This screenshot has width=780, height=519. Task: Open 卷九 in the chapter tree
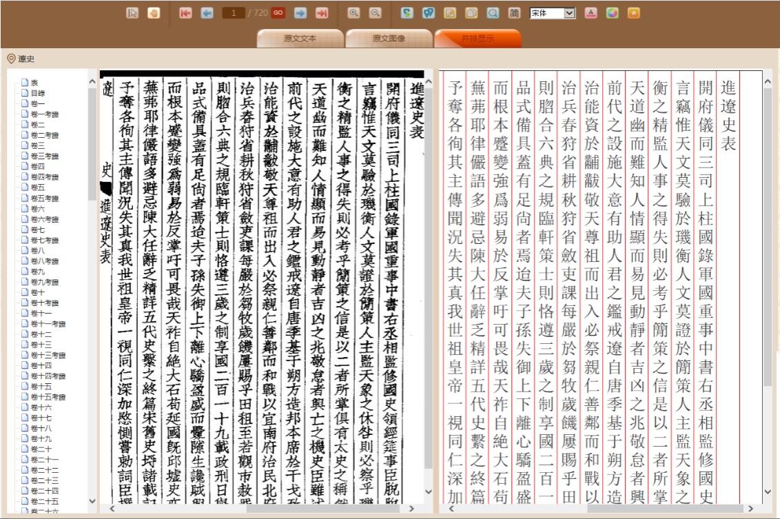[38, 271]
